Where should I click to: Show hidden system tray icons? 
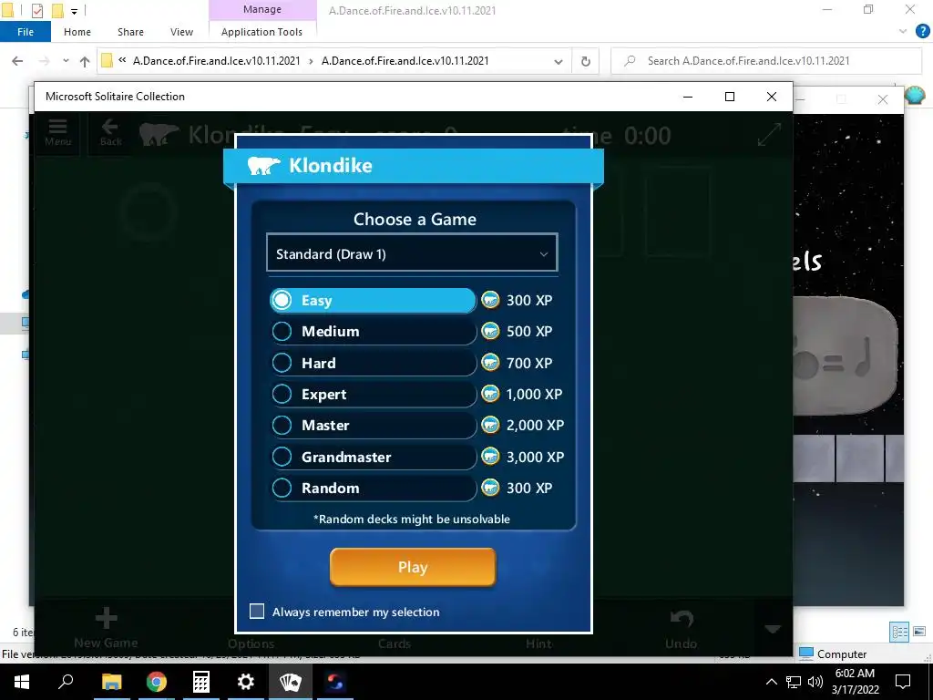[771, 682]
